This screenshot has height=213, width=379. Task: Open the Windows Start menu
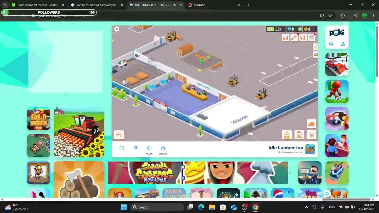[124, 207]
